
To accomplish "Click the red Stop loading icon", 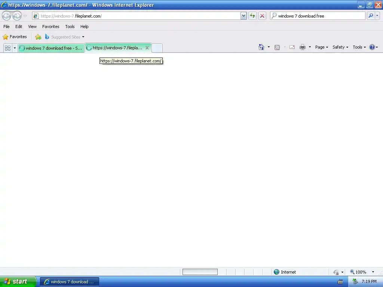I will (x=262, y=16).
